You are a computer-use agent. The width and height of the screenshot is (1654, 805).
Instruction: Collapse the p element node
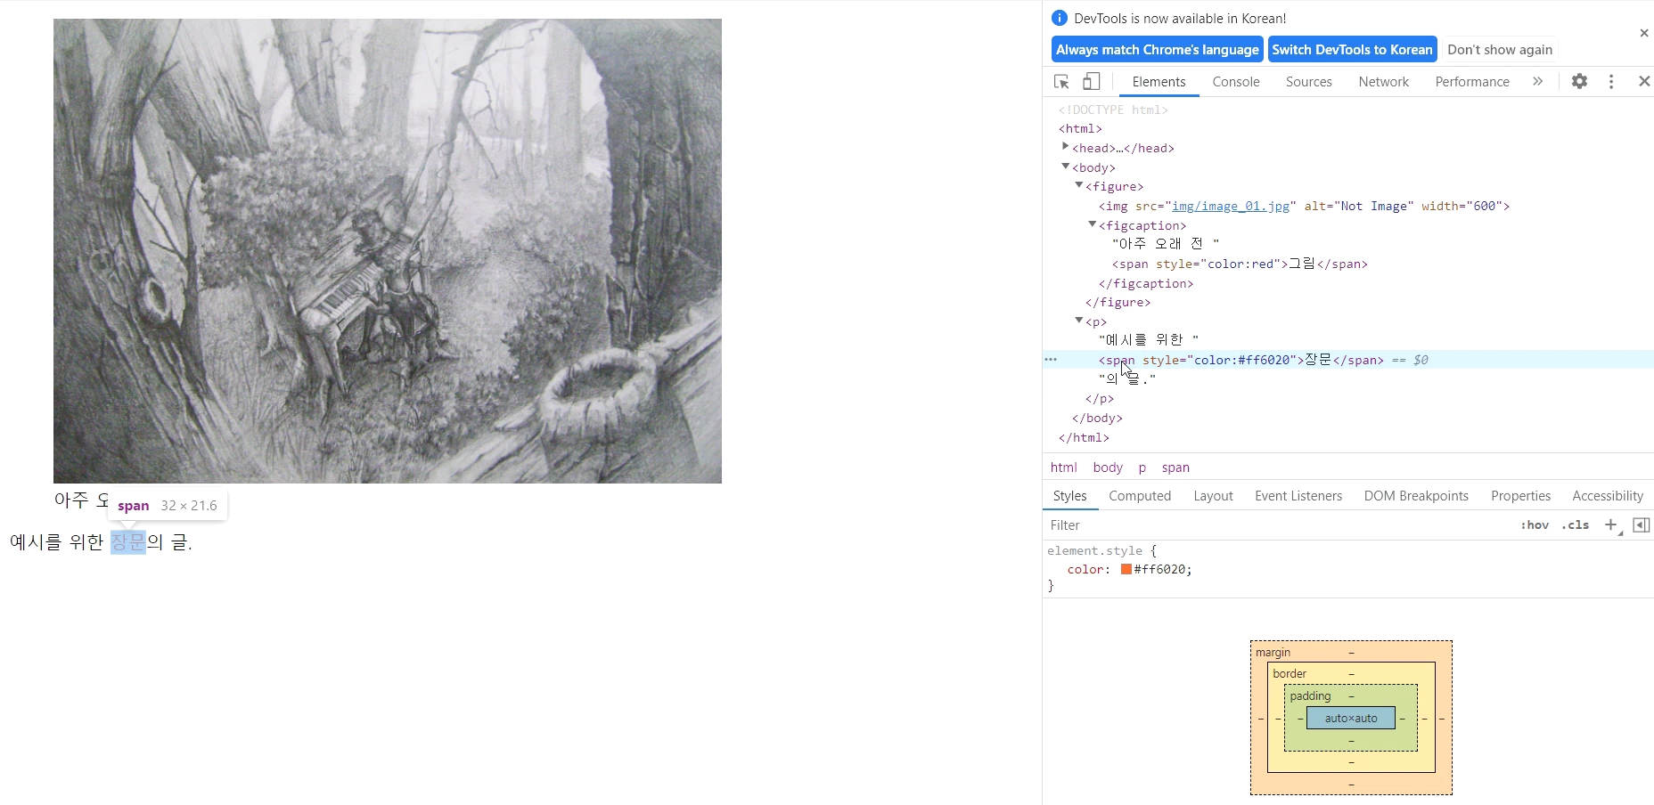click(1078, 321)
